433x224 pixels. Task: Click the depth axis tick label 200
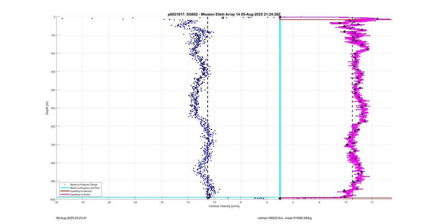point(53,53)
